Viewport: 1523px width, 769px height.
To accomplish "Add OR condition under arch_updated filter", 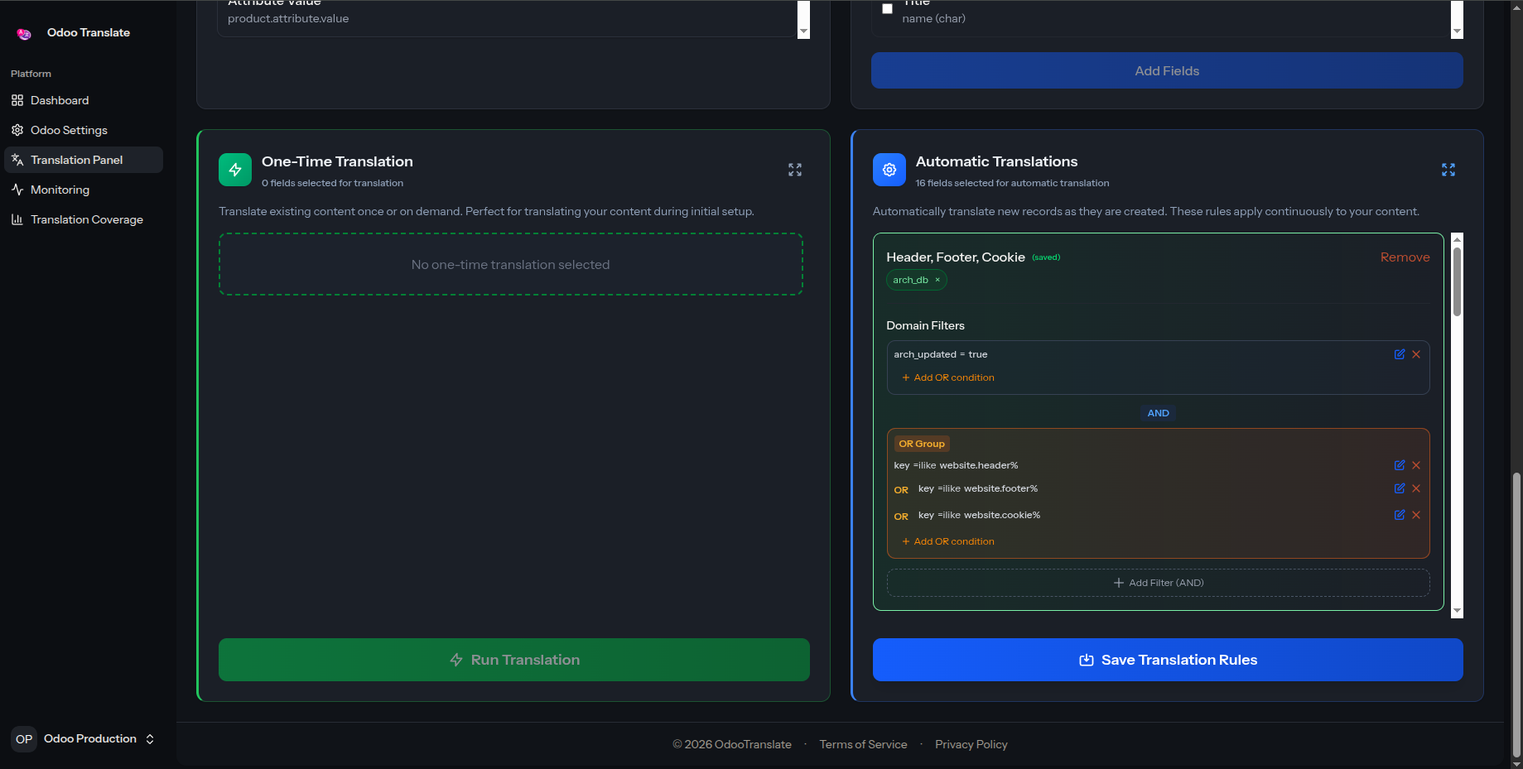I will (x=948, y=377).
